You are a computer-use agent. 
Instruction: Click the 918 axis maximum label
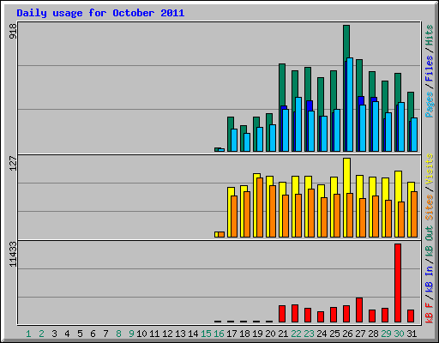[13, 31]
